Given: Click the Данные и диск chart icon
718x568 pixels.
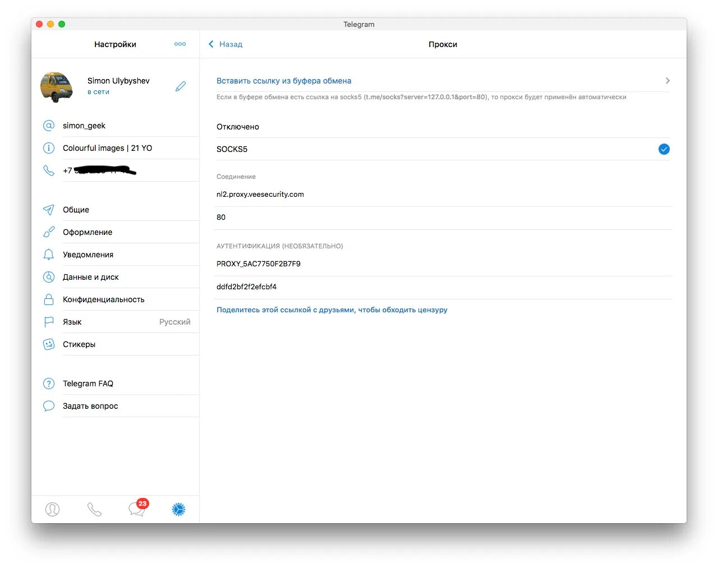Looking at the screenshot, I should tap(49, 277).
